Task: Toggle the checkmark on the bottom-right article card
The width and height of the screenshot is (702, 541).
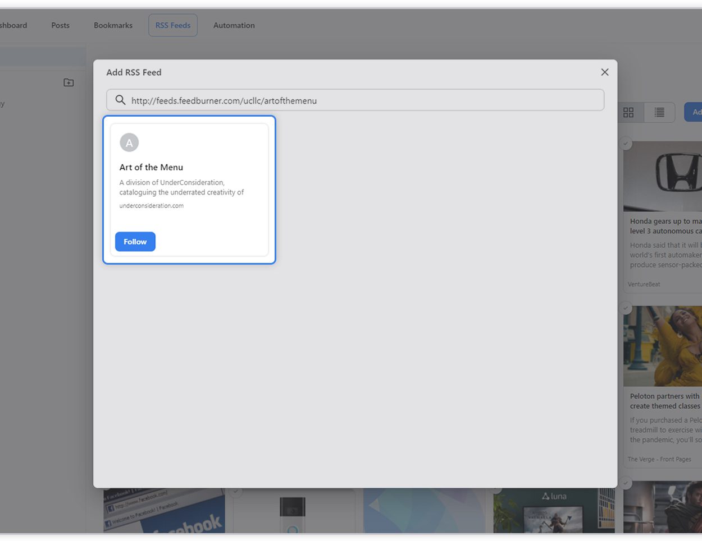Action: click(626, 483)
